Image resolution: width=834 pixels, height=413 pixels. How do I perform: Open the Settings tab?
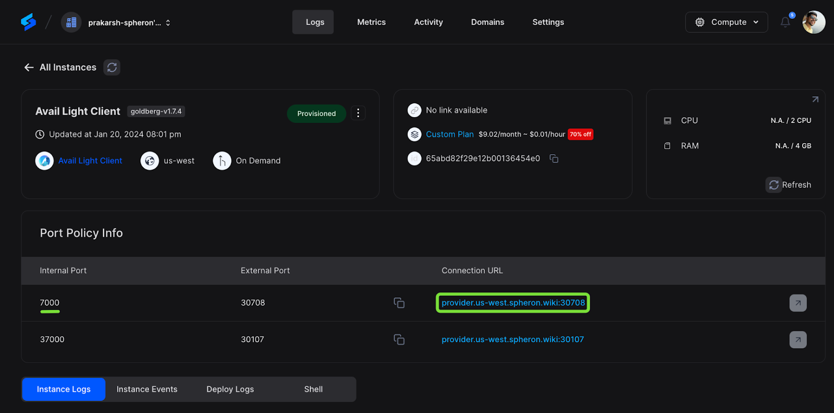(x=548, y=22)
